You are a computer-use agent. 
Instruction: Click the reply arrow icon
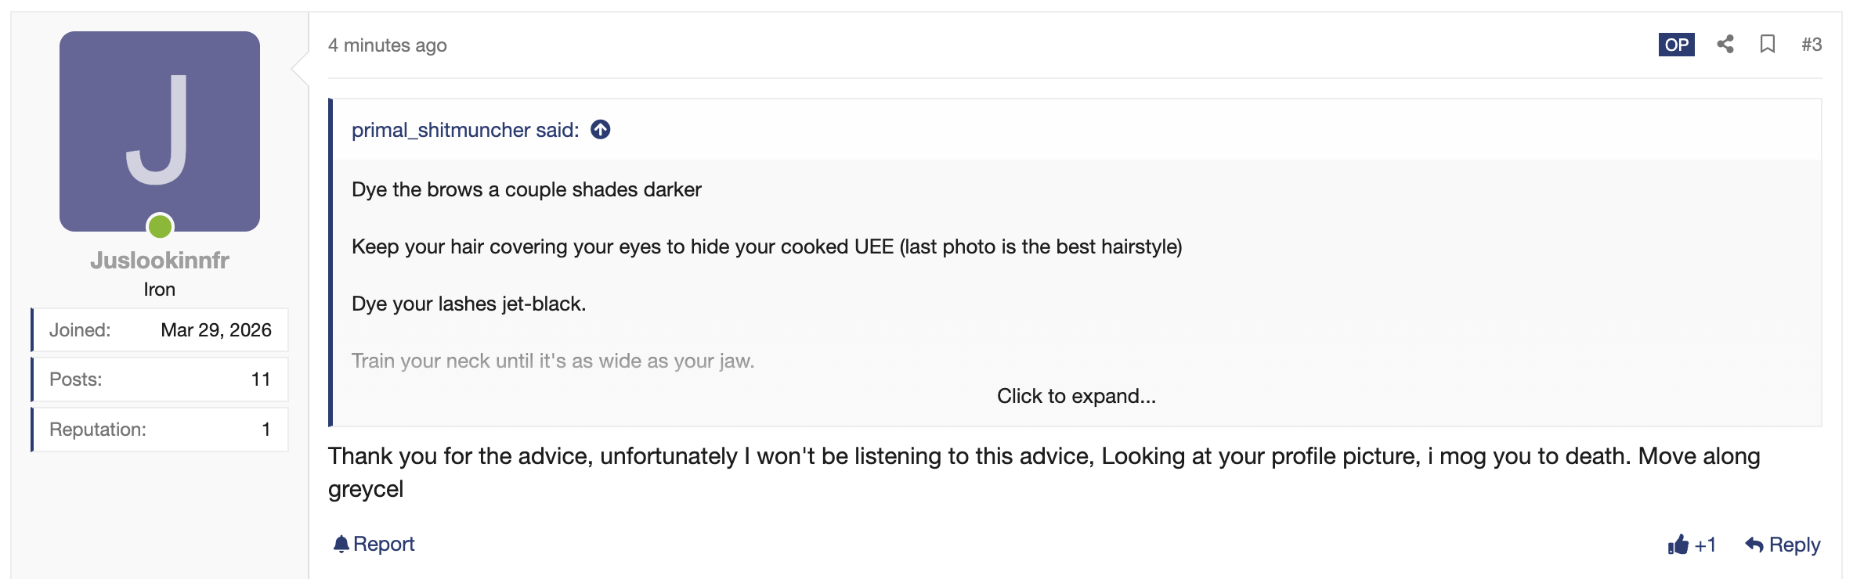[x=1754, y=545]
